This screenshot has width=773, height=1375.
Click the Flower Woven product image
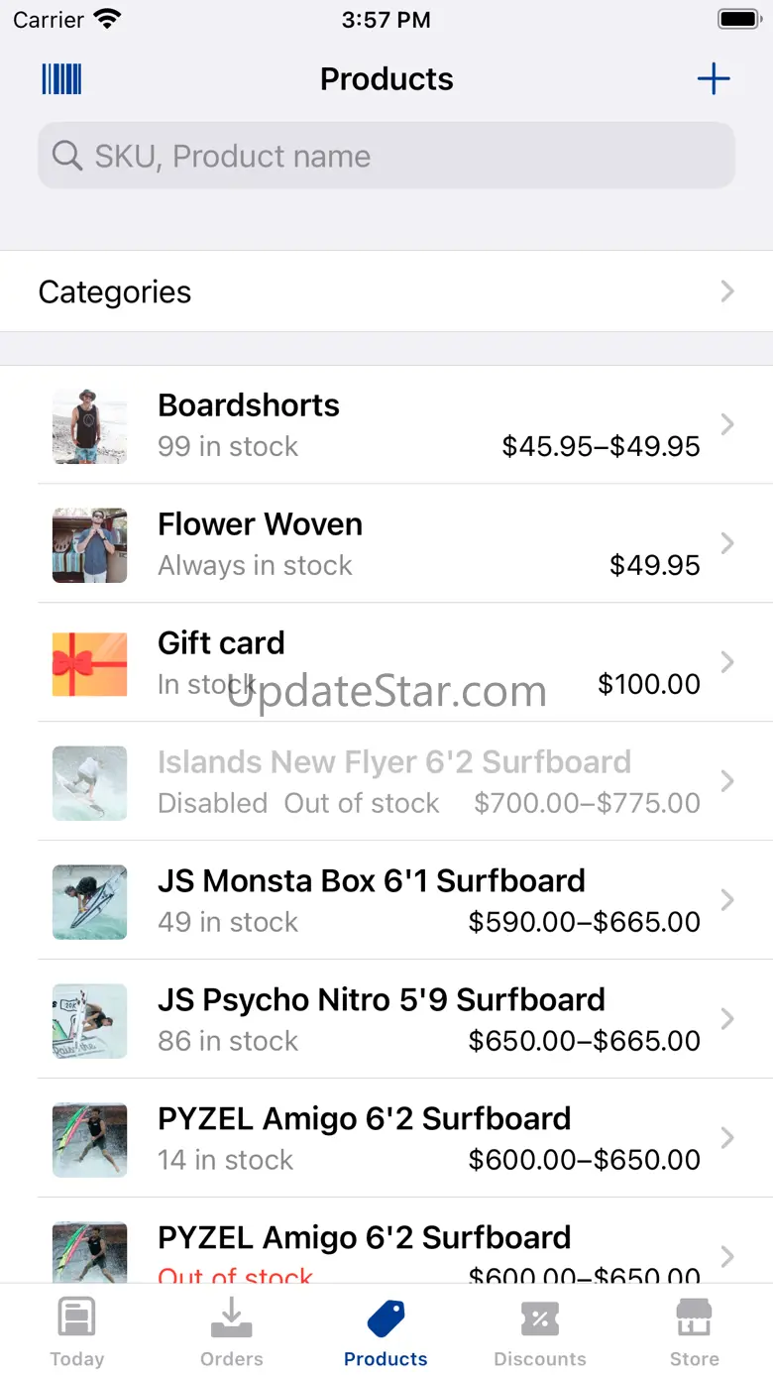pyautogui.click(x=89, y=544)
